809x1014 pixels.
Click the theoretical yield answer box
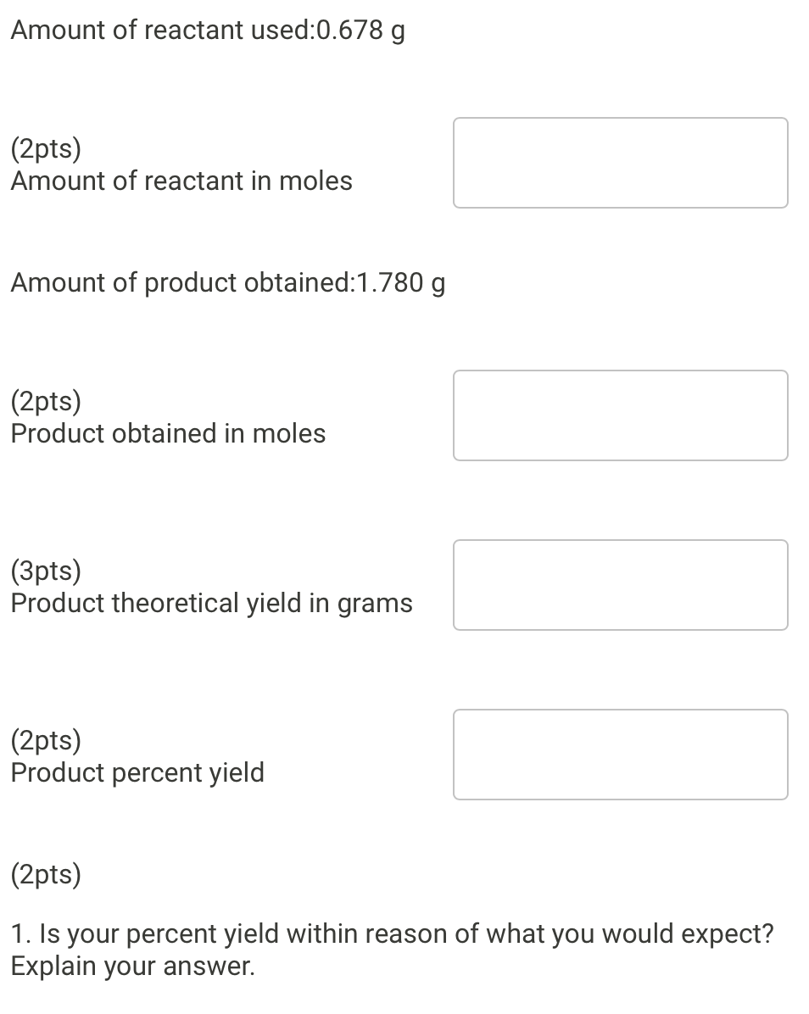click(x=620, y=584)
